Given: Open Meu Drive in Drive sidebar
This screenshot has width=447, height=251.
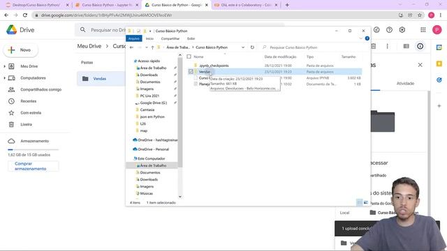Looking at the screenshot, I should click(x=29, y=66).
